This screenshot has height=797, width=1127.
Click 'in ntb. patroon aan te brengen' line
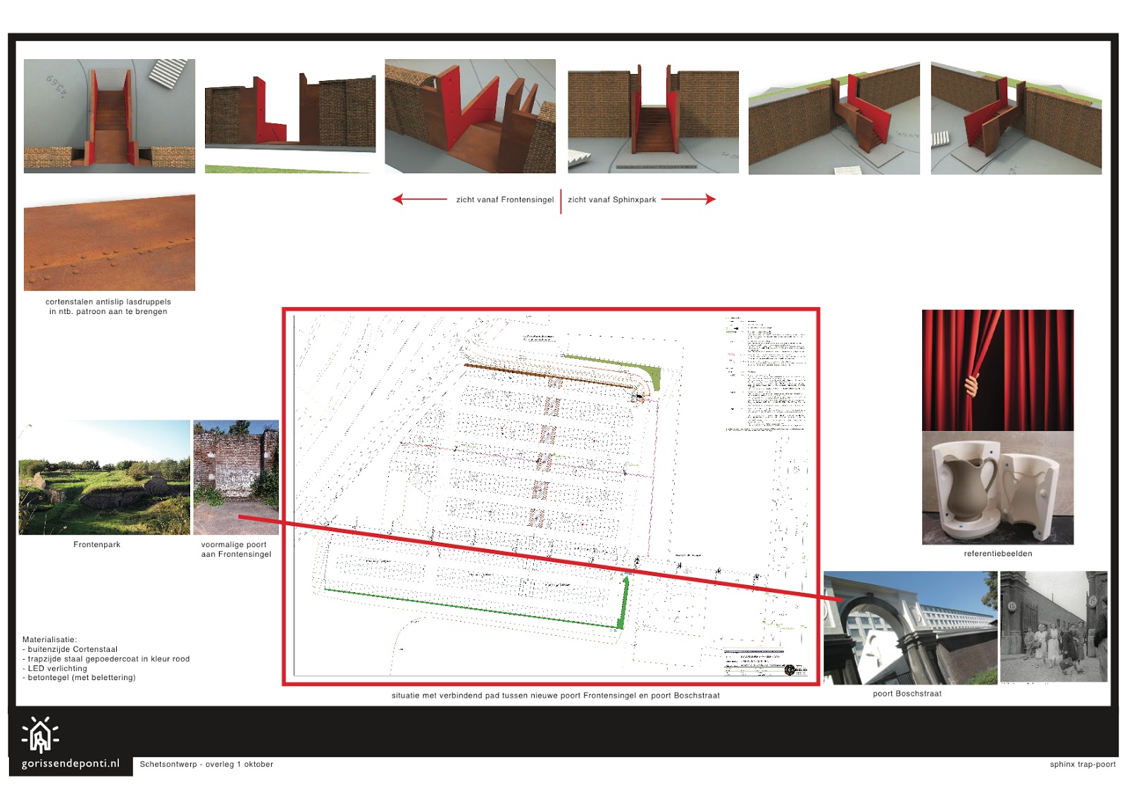pyautogui.click(x=108, y=312)
